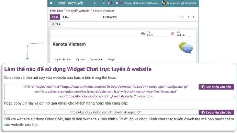This screenshot has height=133, width=237.
Task: Click the Kanota Vietnam channel name heading
Action: 69,44
